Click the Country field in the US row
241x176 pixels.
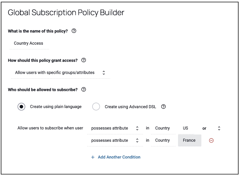(x=163, y=128)
